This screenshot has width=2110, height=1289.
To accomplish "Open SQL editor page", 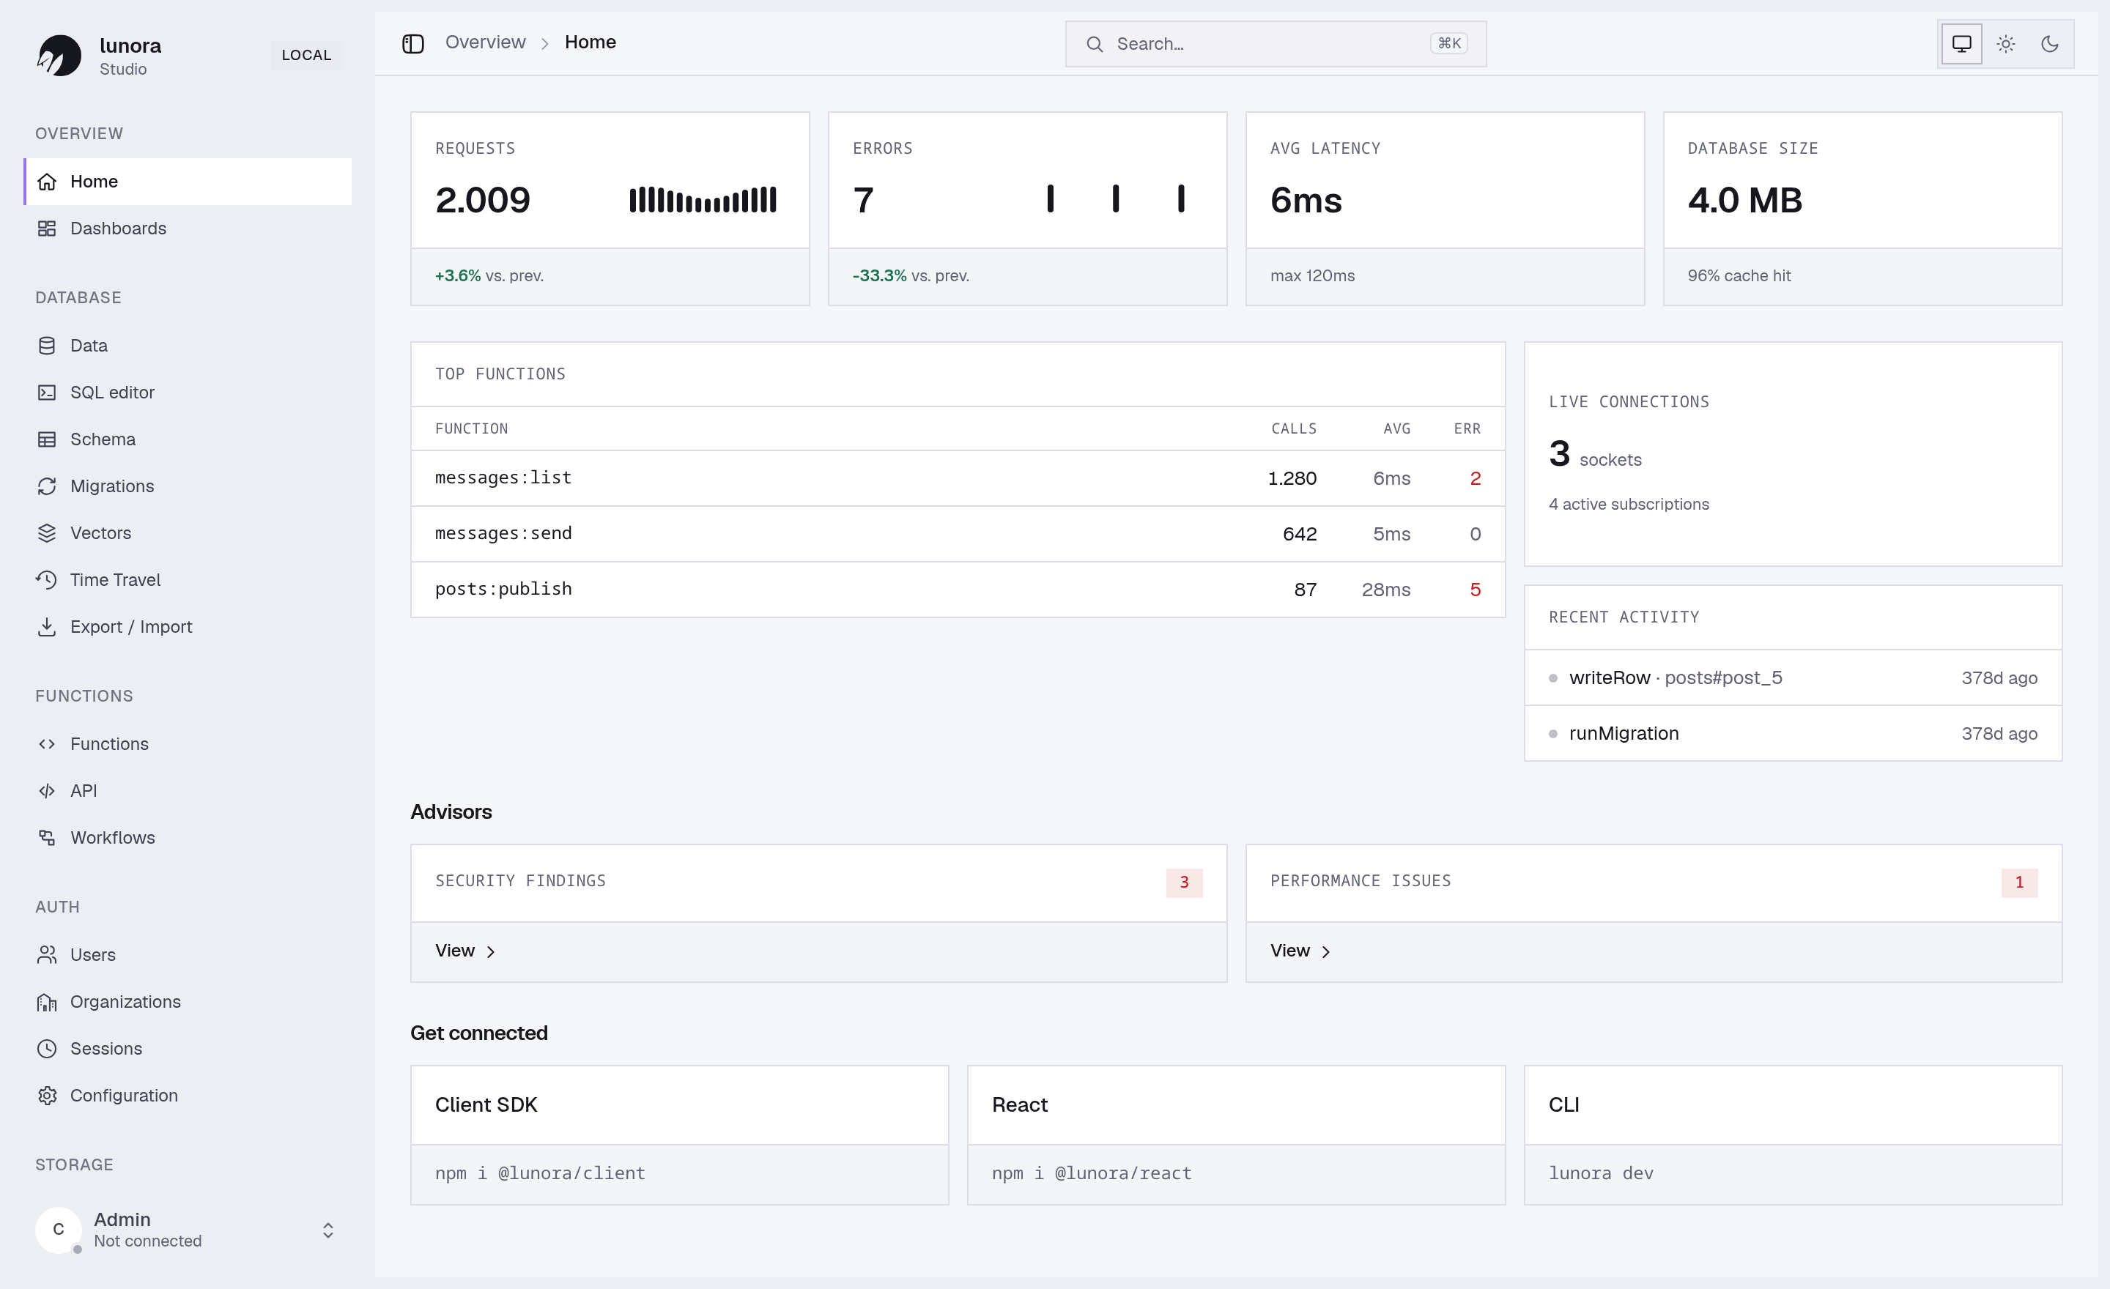I will [188, 392].
